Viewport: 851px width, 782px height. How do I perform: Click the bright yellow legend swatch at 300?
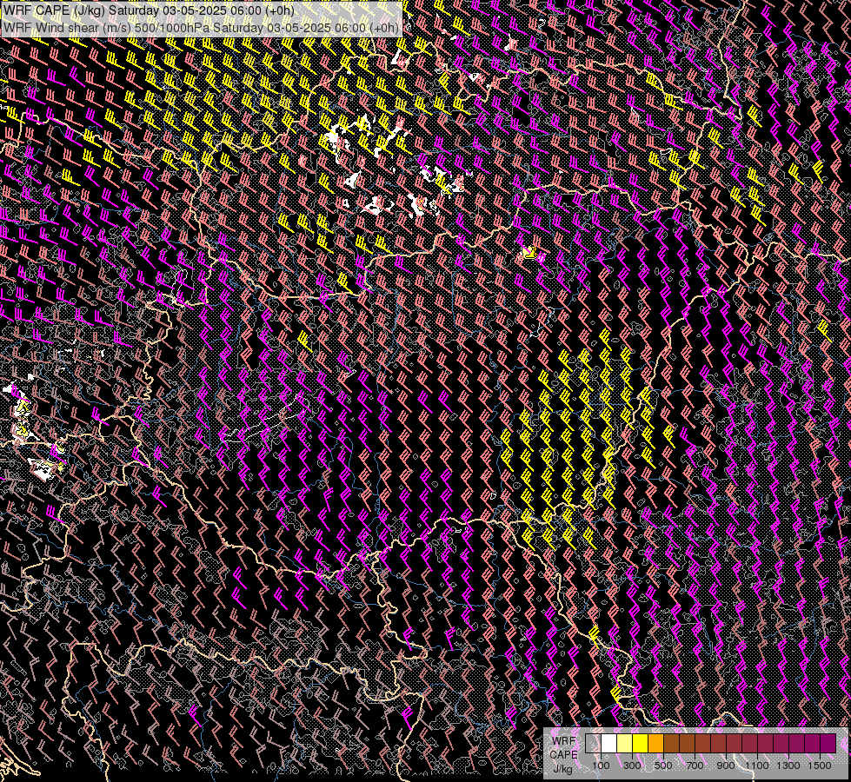pyautogui.click(x=640, y=743)
